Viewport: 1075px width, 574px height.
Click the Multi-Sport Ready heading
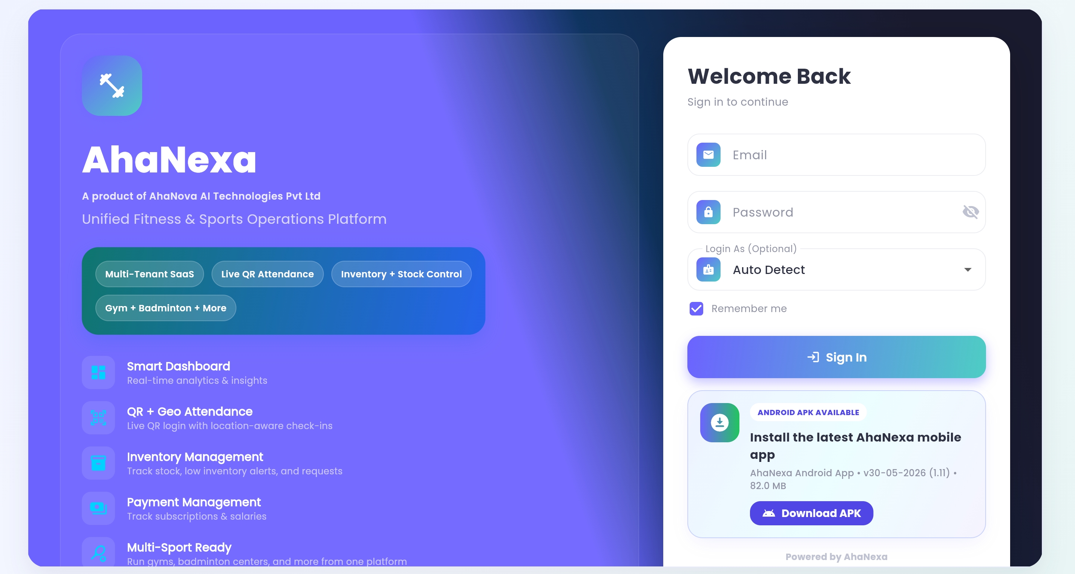point(179,547)
